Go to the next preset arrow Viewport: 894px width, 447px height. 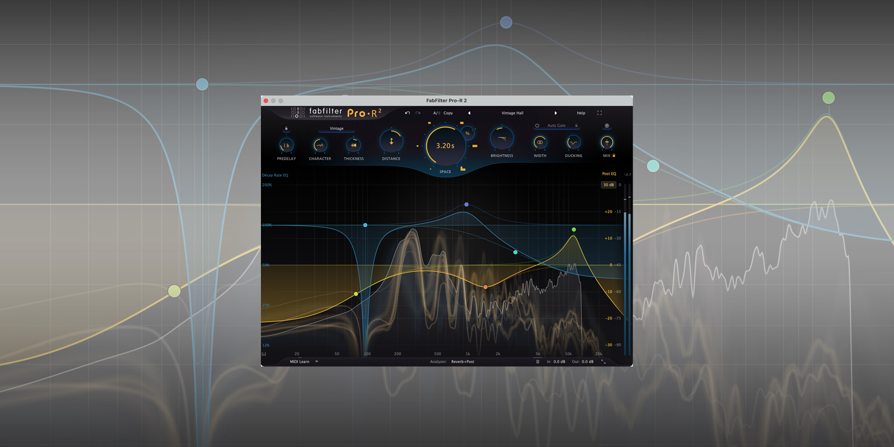point(555,113)
